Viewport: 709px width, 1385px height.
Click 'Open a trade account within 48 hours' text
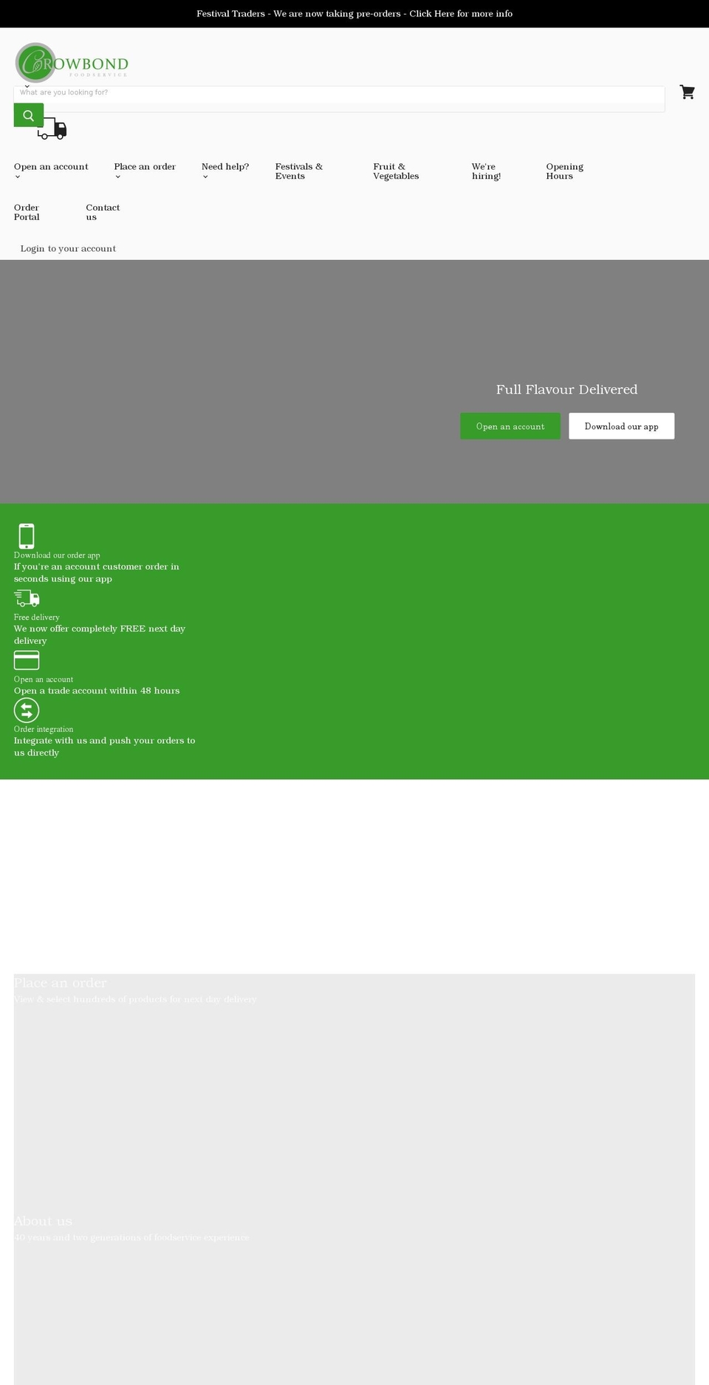[97, 691]
